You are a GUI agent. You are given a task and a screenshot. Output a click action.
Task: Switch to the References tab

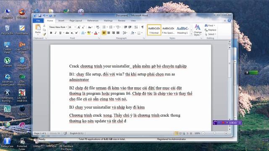[x=93, y=21]
